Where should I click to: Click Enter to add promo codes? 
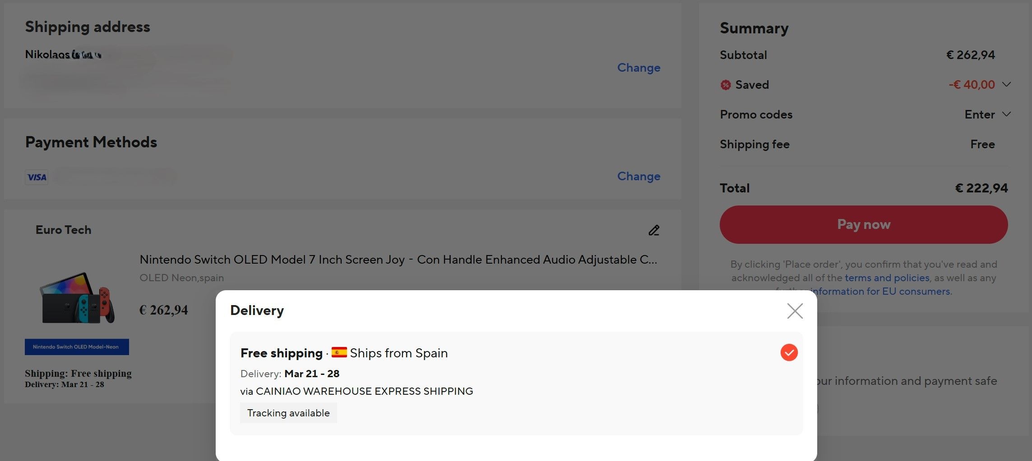979,114
